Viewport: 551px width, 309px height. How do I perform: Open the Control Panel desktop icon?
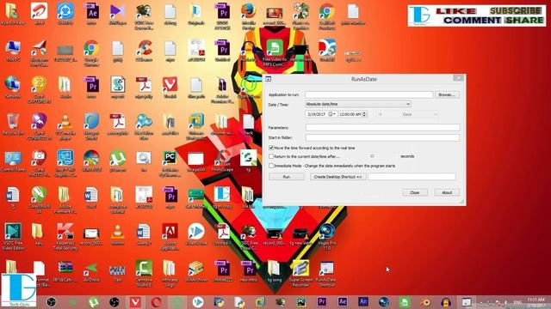coord(13,161)
